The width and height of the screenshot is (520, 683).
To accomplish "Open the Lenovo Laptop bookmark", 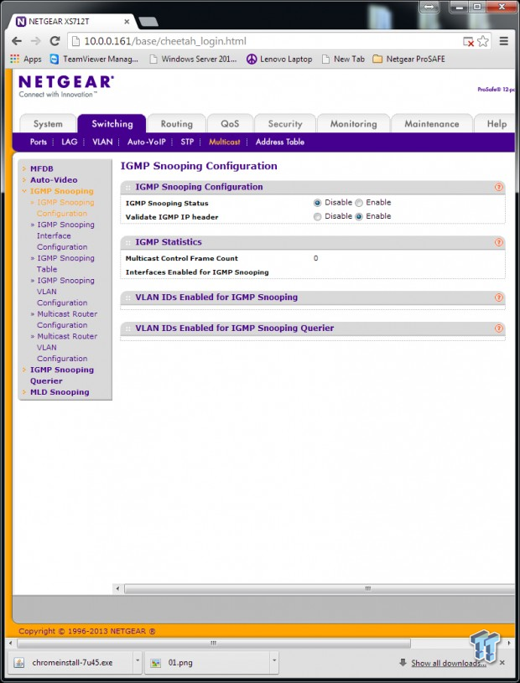I will click(x=279, y=59).
